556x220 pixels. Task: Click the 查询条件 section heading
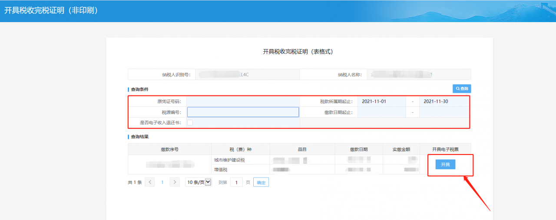pyautogui.click(x=139, y=89)
